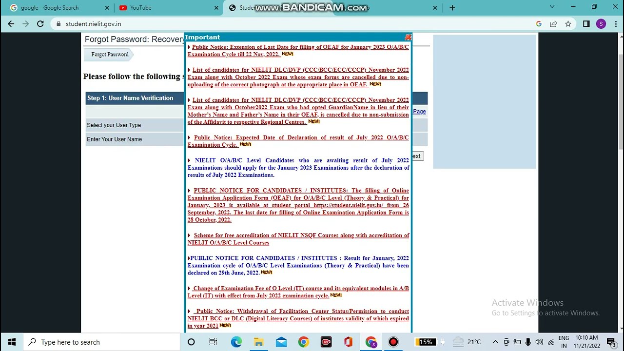Launch Microsoft Edge from taskbar
624x351 pixels.
click(x=236, y=342)
